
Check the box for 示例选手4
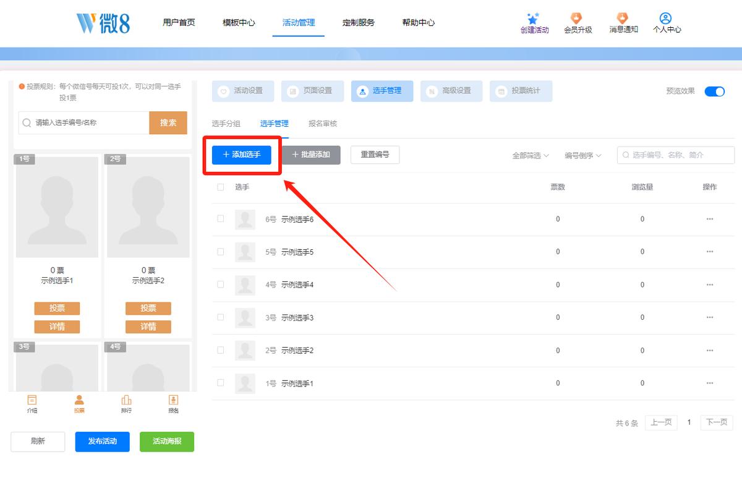[221, 285]
